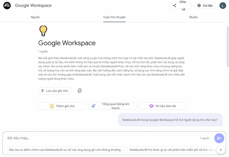Viewport: 229px width, 157px height.
Task: Click the '1 nguồn' label under the heading
Action: [43, 51]
